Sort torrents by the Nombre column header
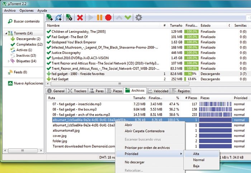Image resolution: width=251 pixels, height=173 pixels. 103,25
